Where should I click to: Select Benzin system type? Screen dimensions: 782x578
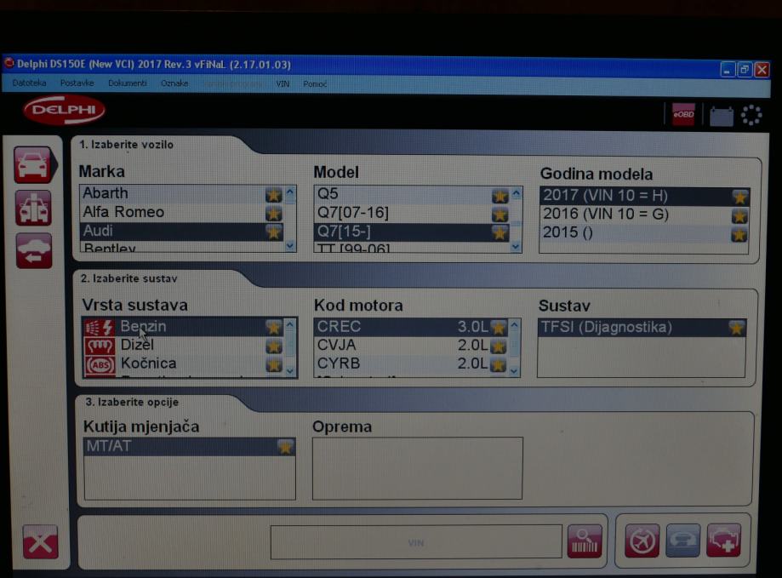[184, 327]
